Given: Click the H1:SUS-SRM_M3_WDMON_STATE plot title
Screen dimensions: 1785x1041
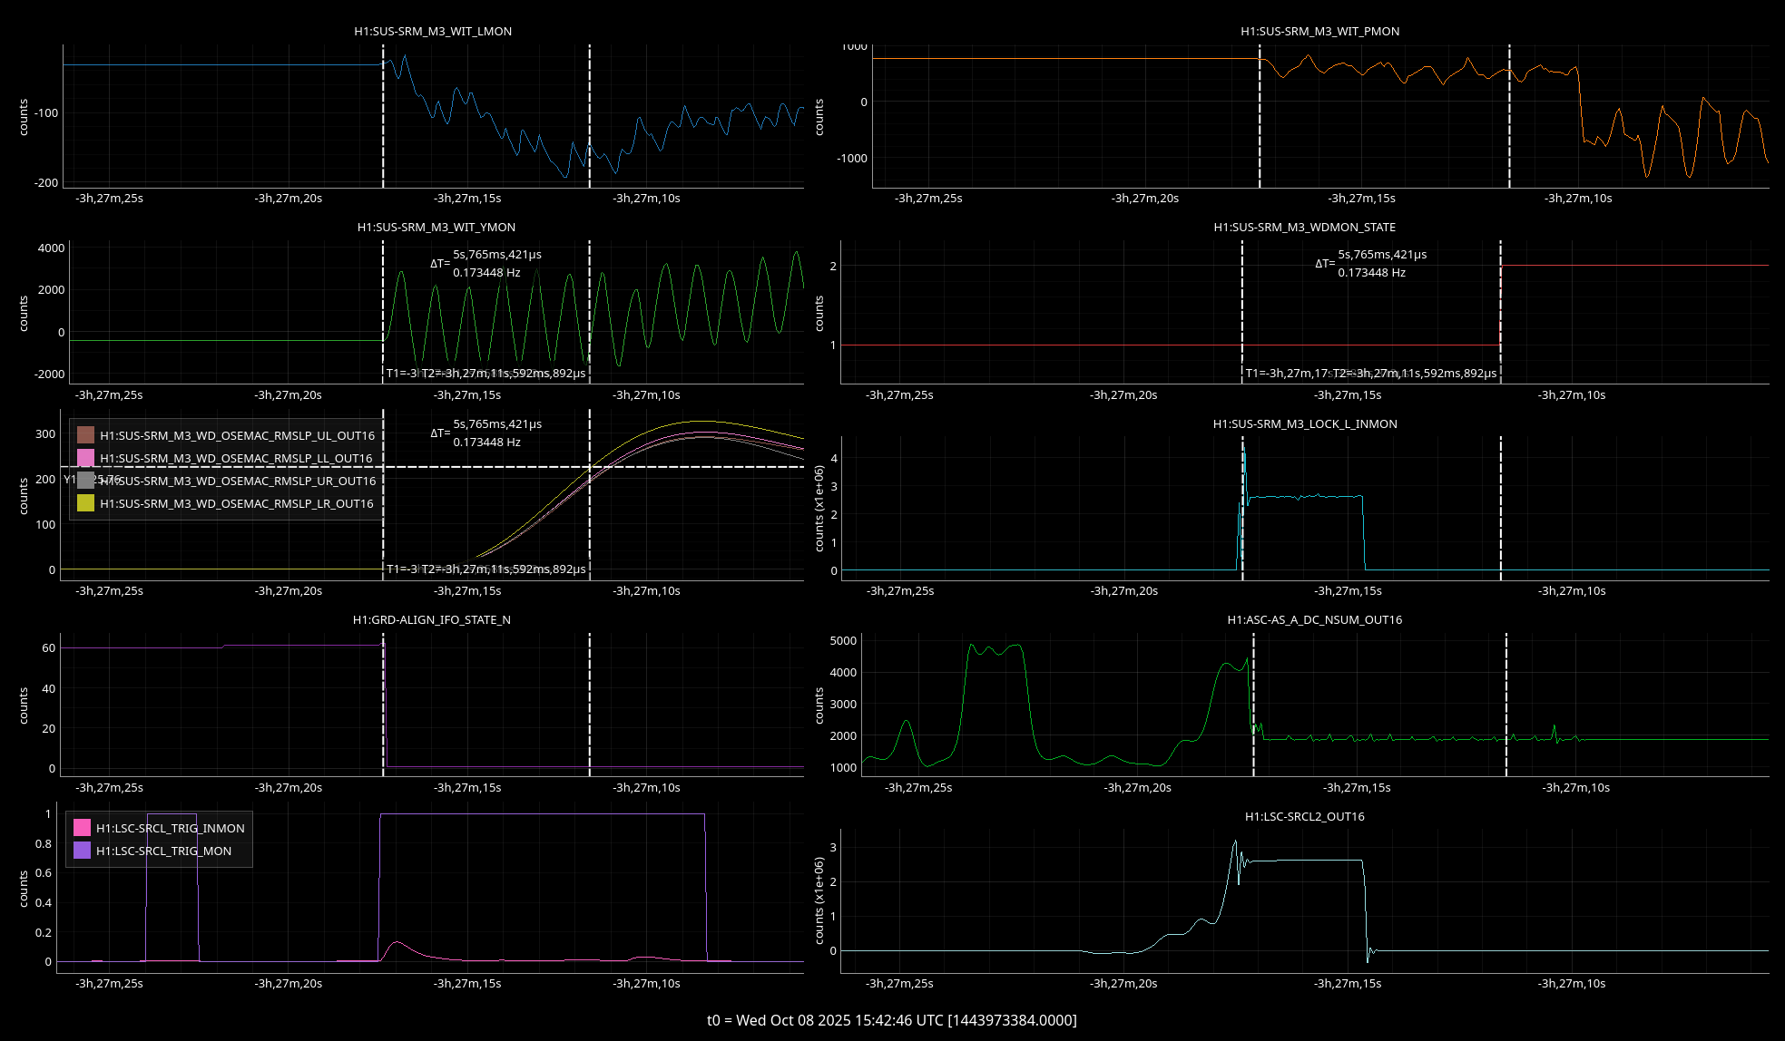Looking at the screenshot, I should coord(1304,227).
